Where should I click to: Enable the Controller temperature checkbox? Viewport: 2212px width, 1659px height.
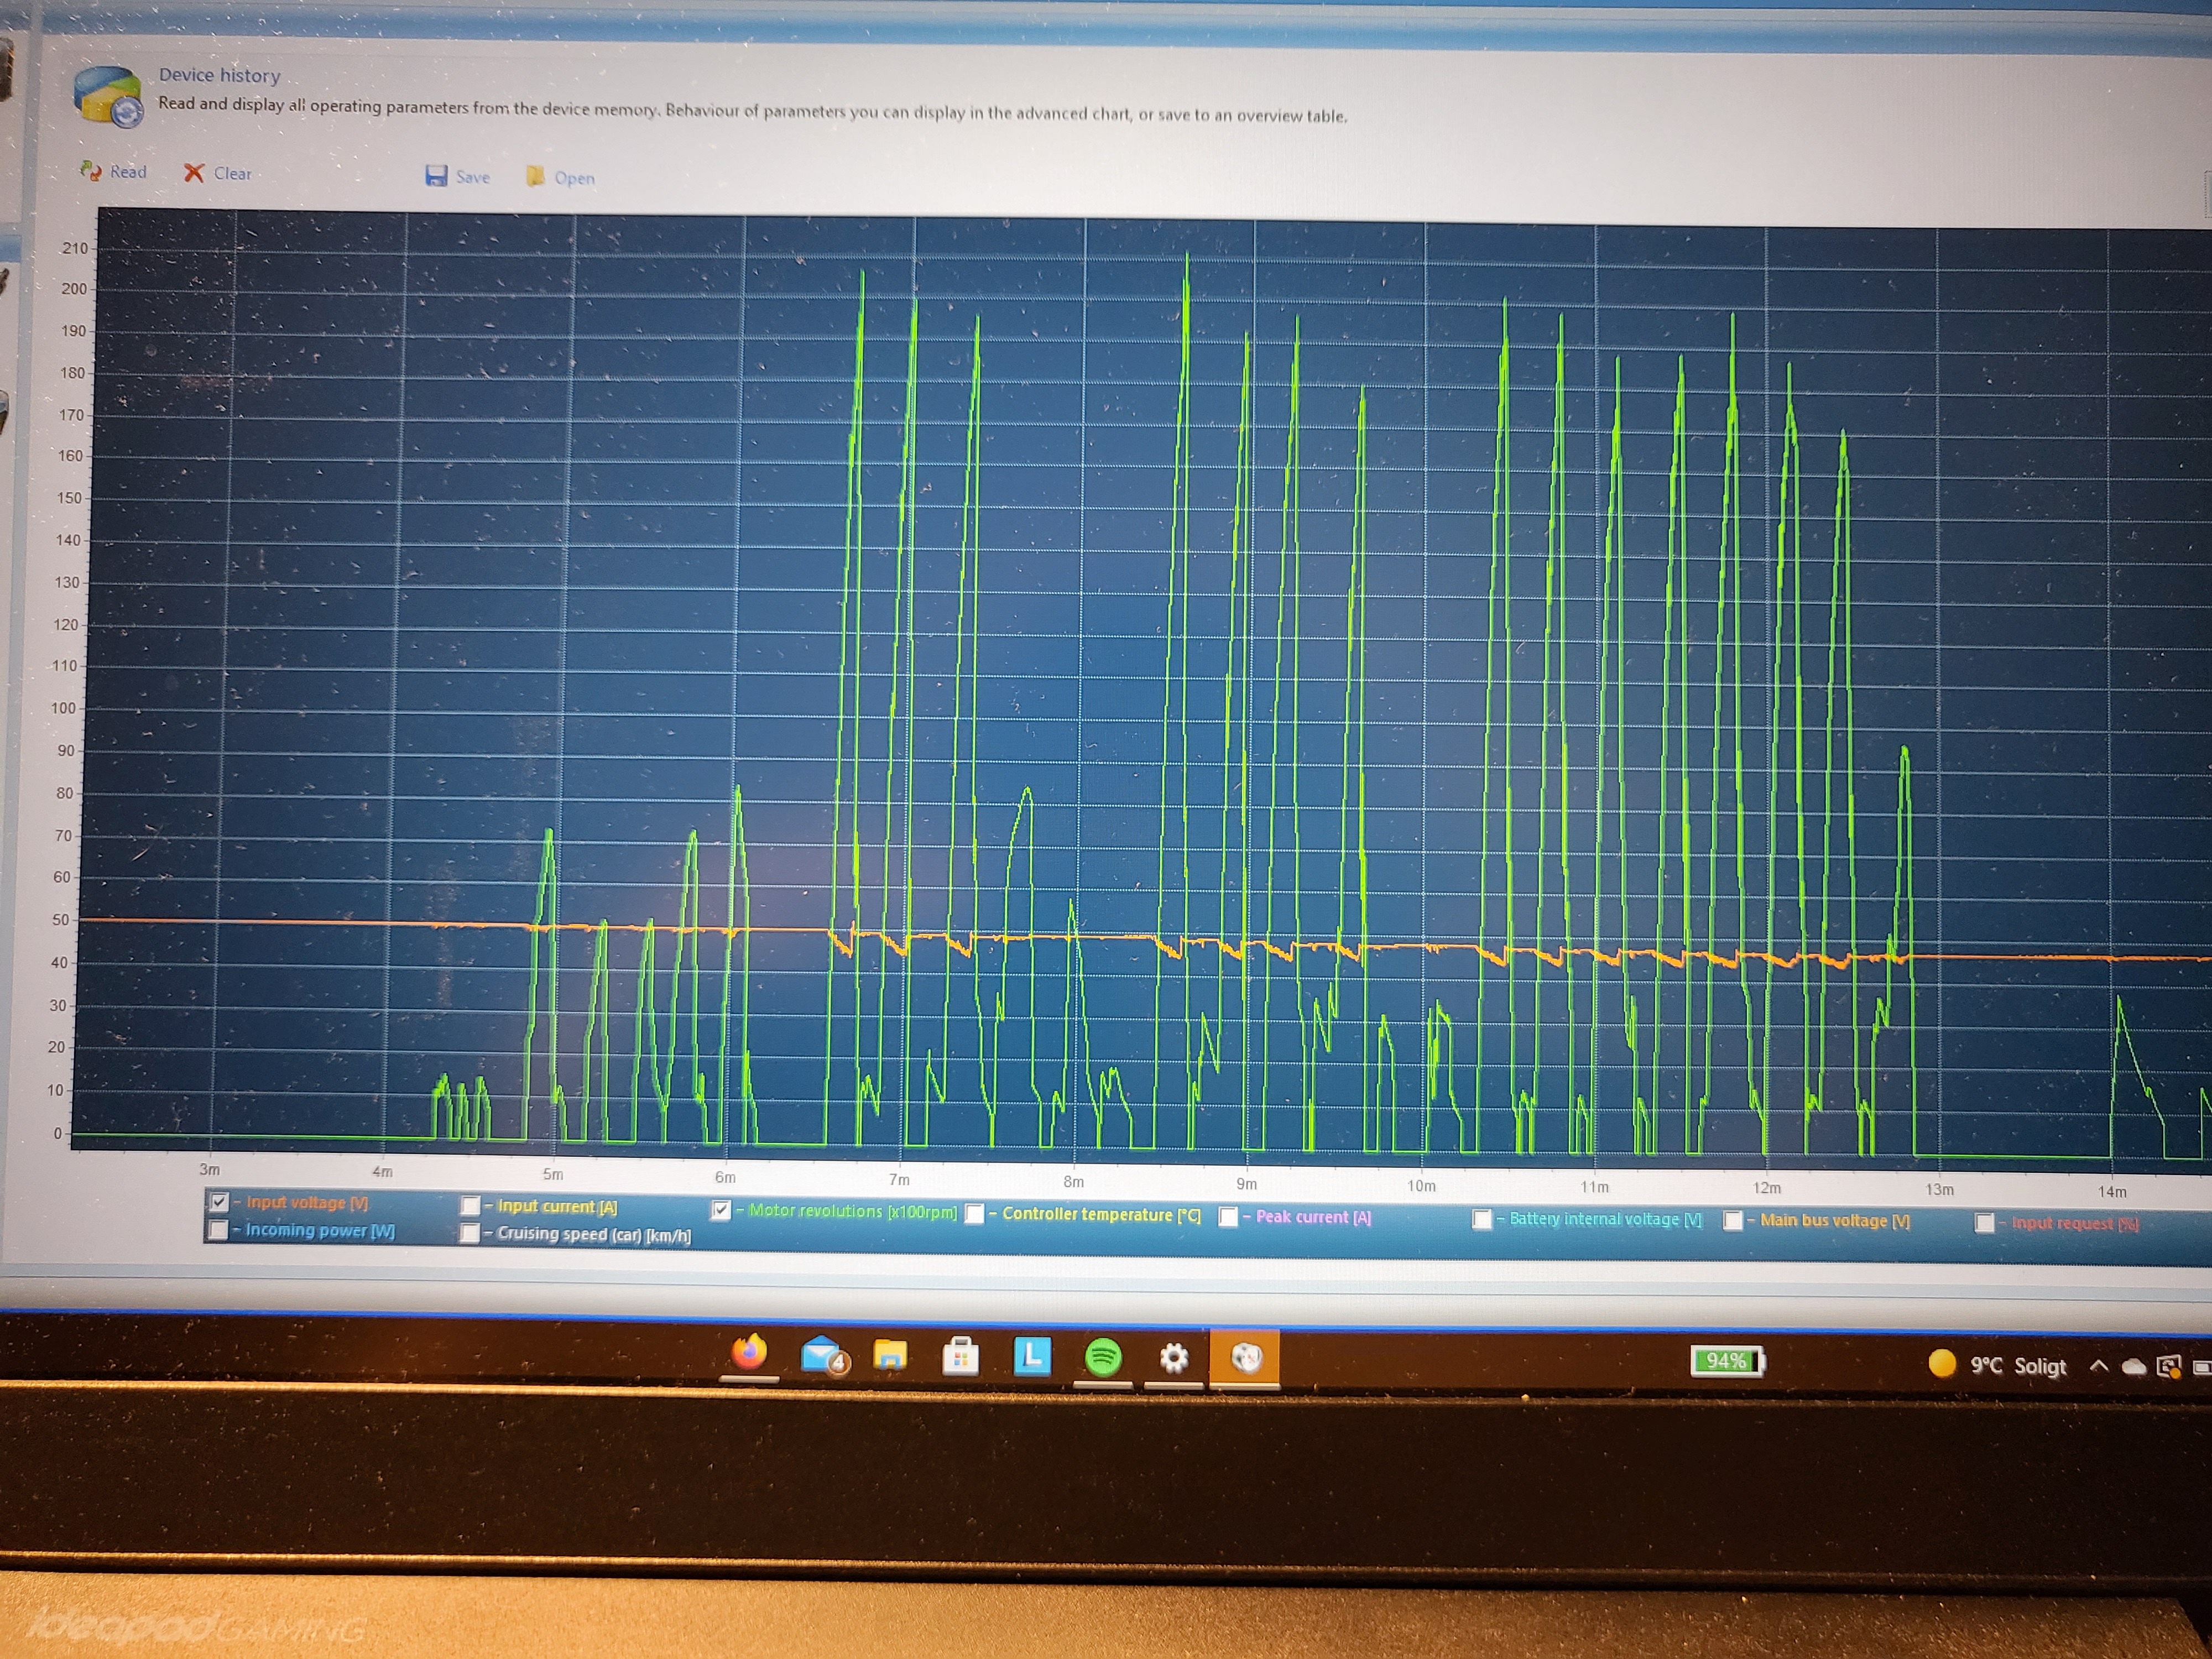[x=975, y=1213]
